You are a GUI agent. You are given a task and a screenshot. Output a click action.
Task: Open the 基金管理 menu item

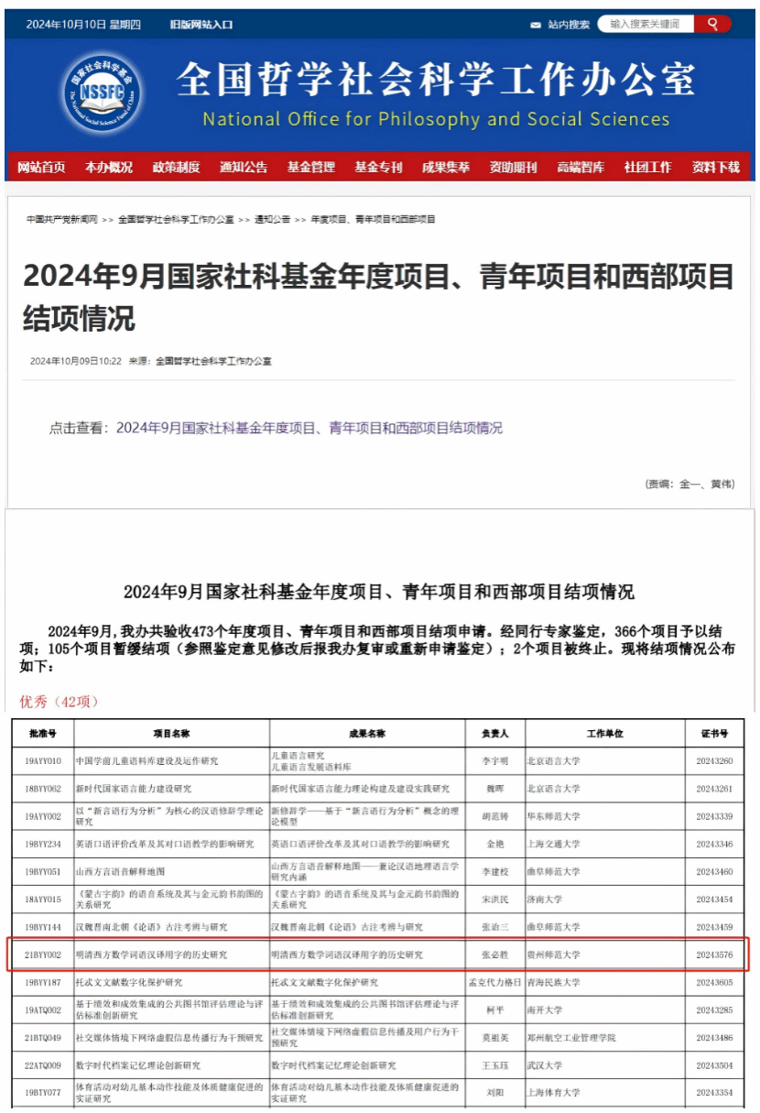[x=311, y=167]
